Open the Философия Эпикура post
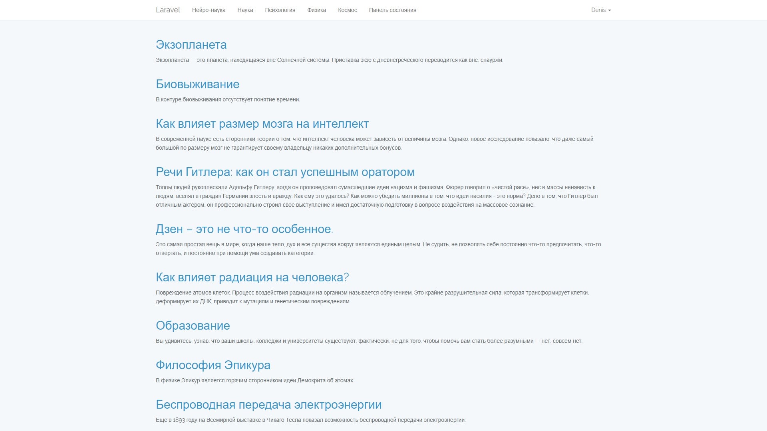Viewport: 767px width, 431px height. click(x=213, y=365)
